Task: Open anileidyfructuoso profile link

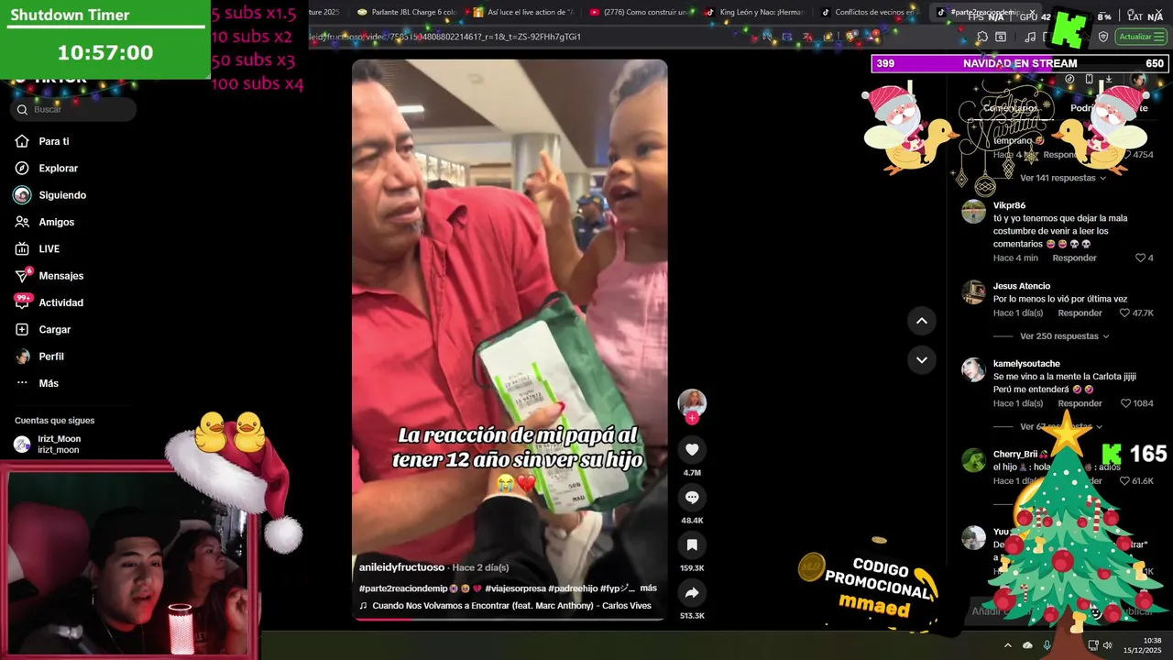Action: click(401, 567)
